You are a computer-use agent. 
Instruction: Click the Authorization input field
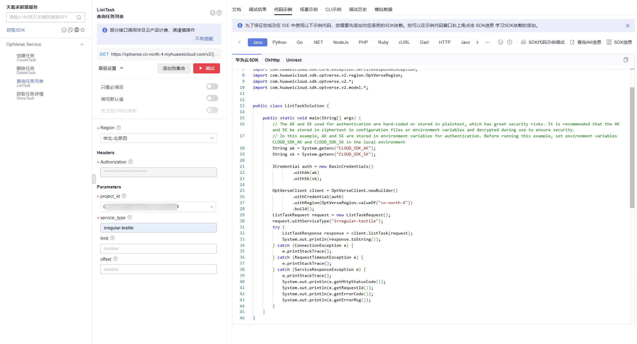click(158, 172)
